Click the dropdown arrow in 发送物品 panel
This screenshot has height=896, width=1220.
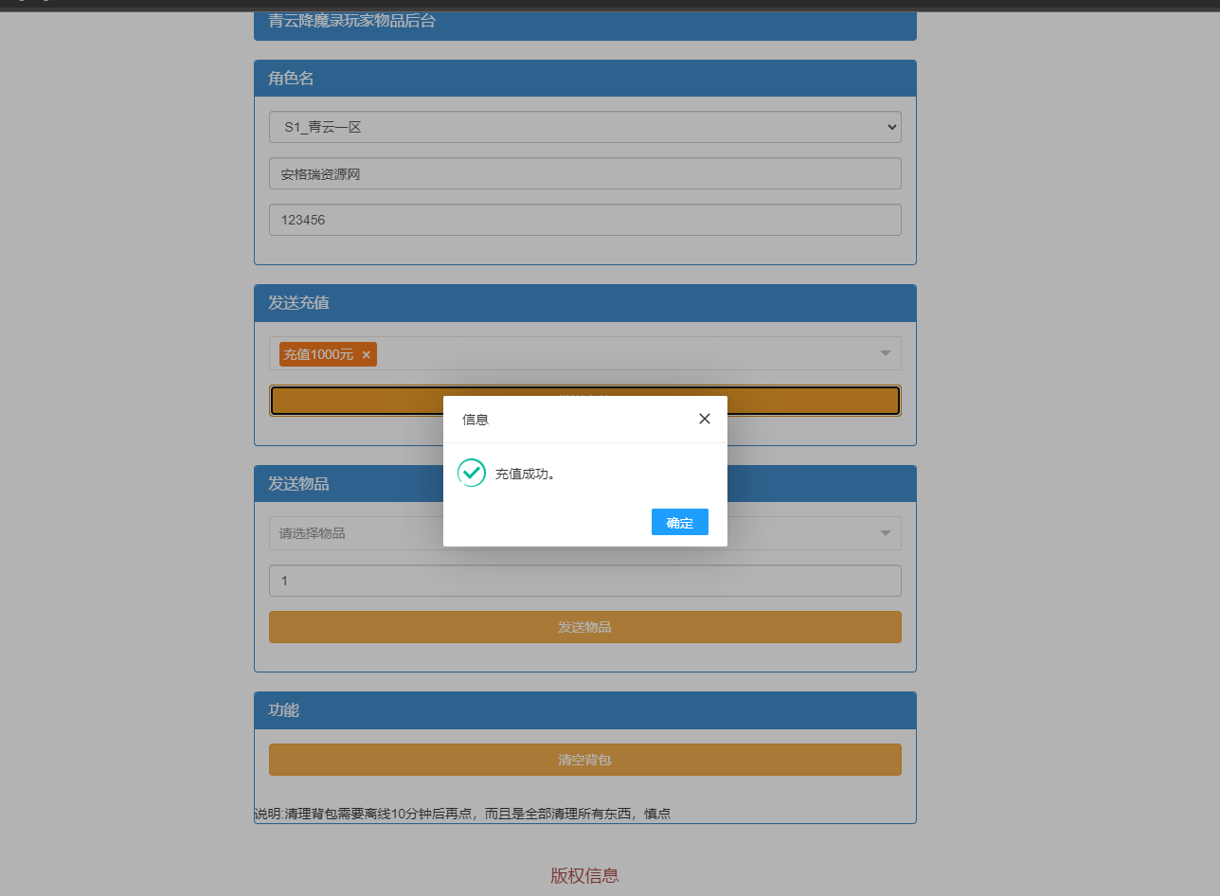pyautogui.click(x=885, y=533)
